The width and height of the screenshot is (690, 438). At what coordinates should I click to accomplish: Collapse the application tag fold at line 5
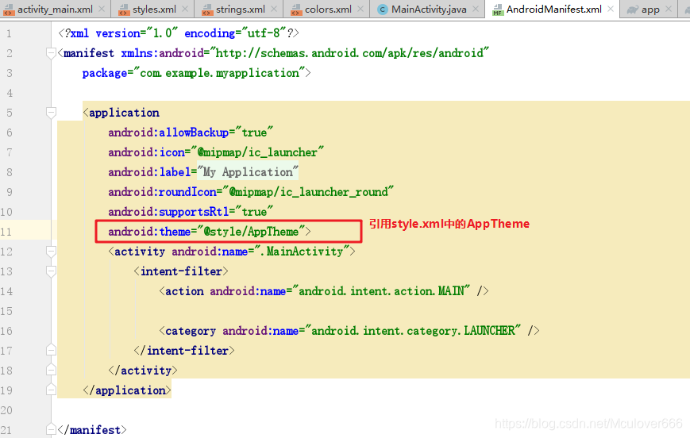(x=51, y=113)
